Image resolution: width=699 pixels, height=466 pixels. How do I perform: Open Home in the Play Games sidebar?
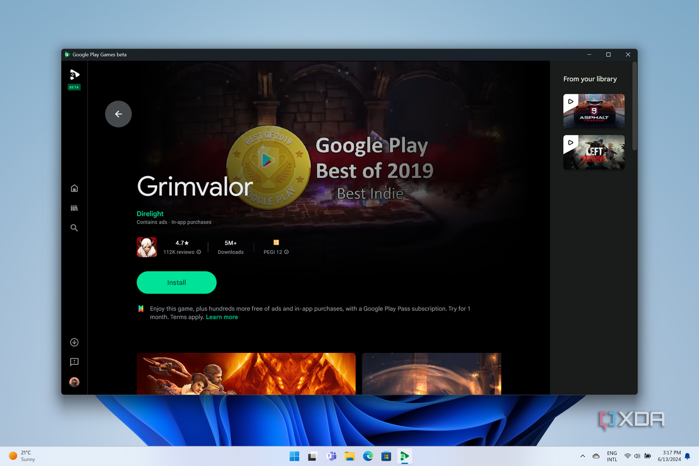pyautogui.click(x=74, y=188)
